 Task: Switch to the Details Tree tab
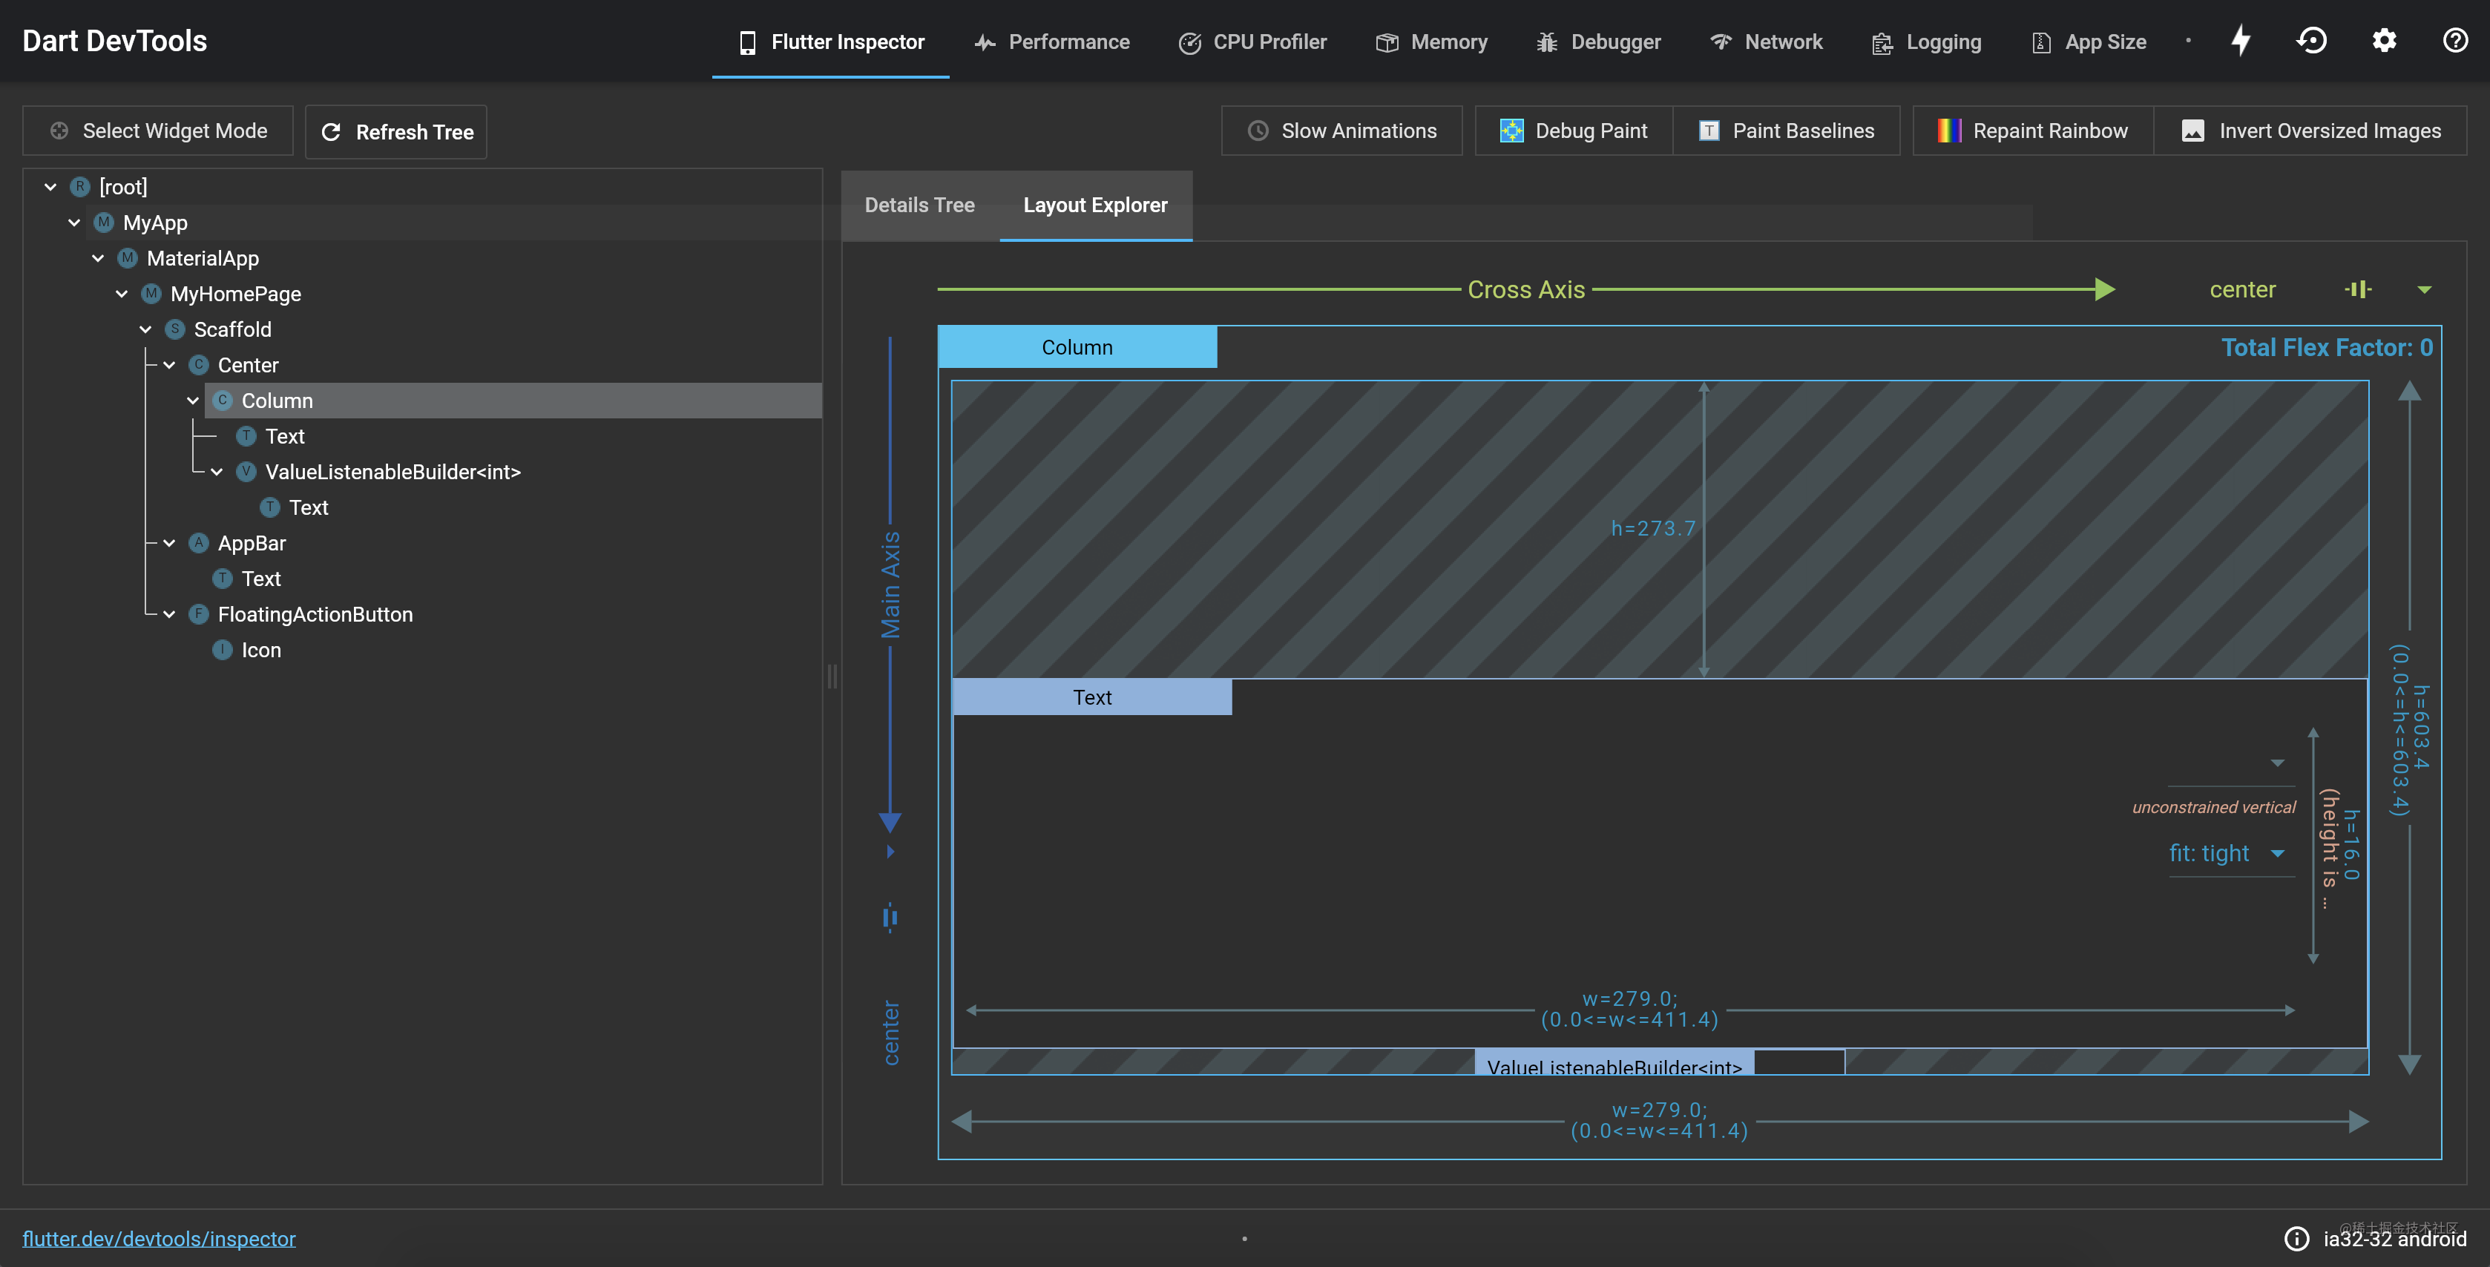(x=919, y=205)
